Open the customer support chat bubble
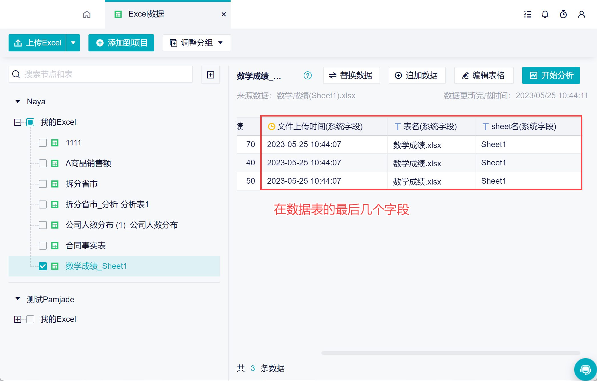 585,370
